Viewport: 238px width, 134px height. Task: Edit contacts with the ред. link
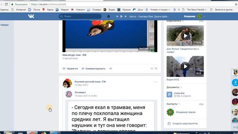pos(202,104)
